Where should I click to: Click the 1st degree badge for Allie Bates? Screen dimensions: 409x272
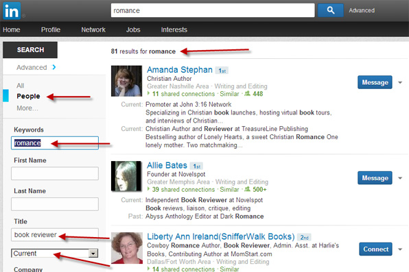[x=197, y=166]
